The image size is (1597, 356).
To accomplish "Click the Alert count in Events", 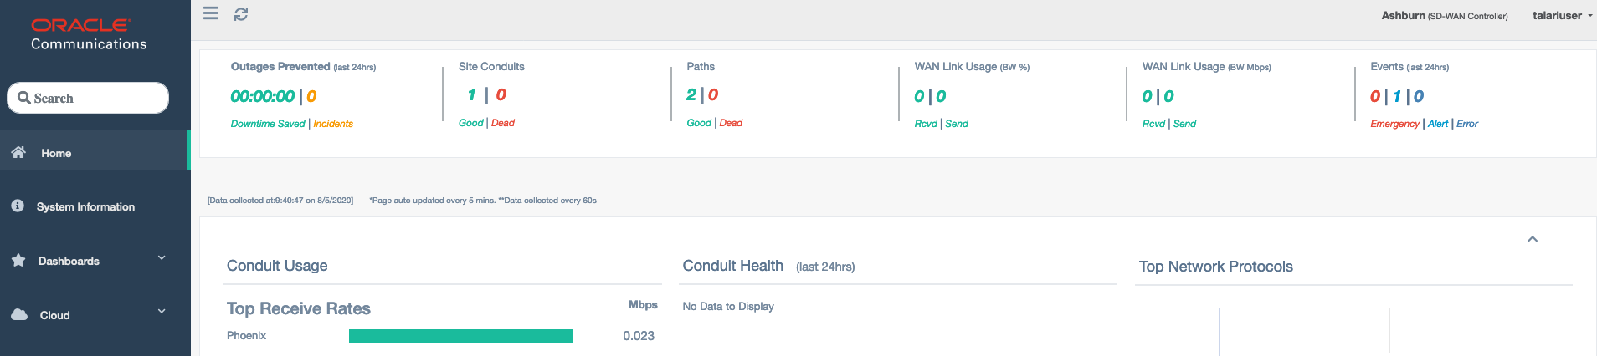I will [1397, 97].
